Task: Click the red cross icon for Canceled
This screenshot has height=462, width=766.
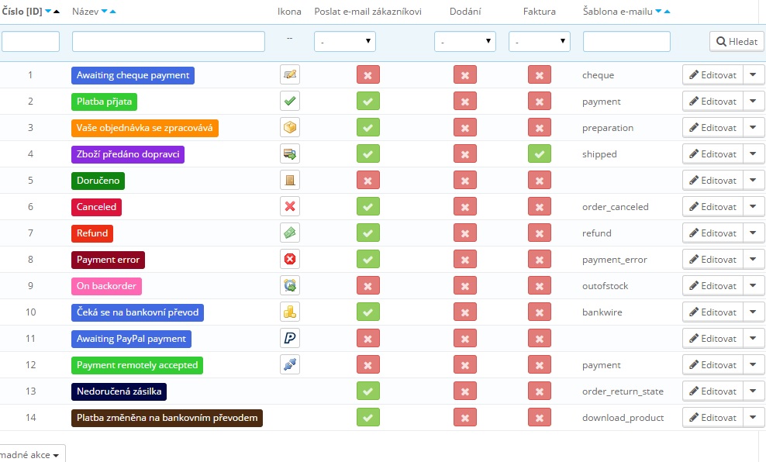Action: (x=290, y=206)
